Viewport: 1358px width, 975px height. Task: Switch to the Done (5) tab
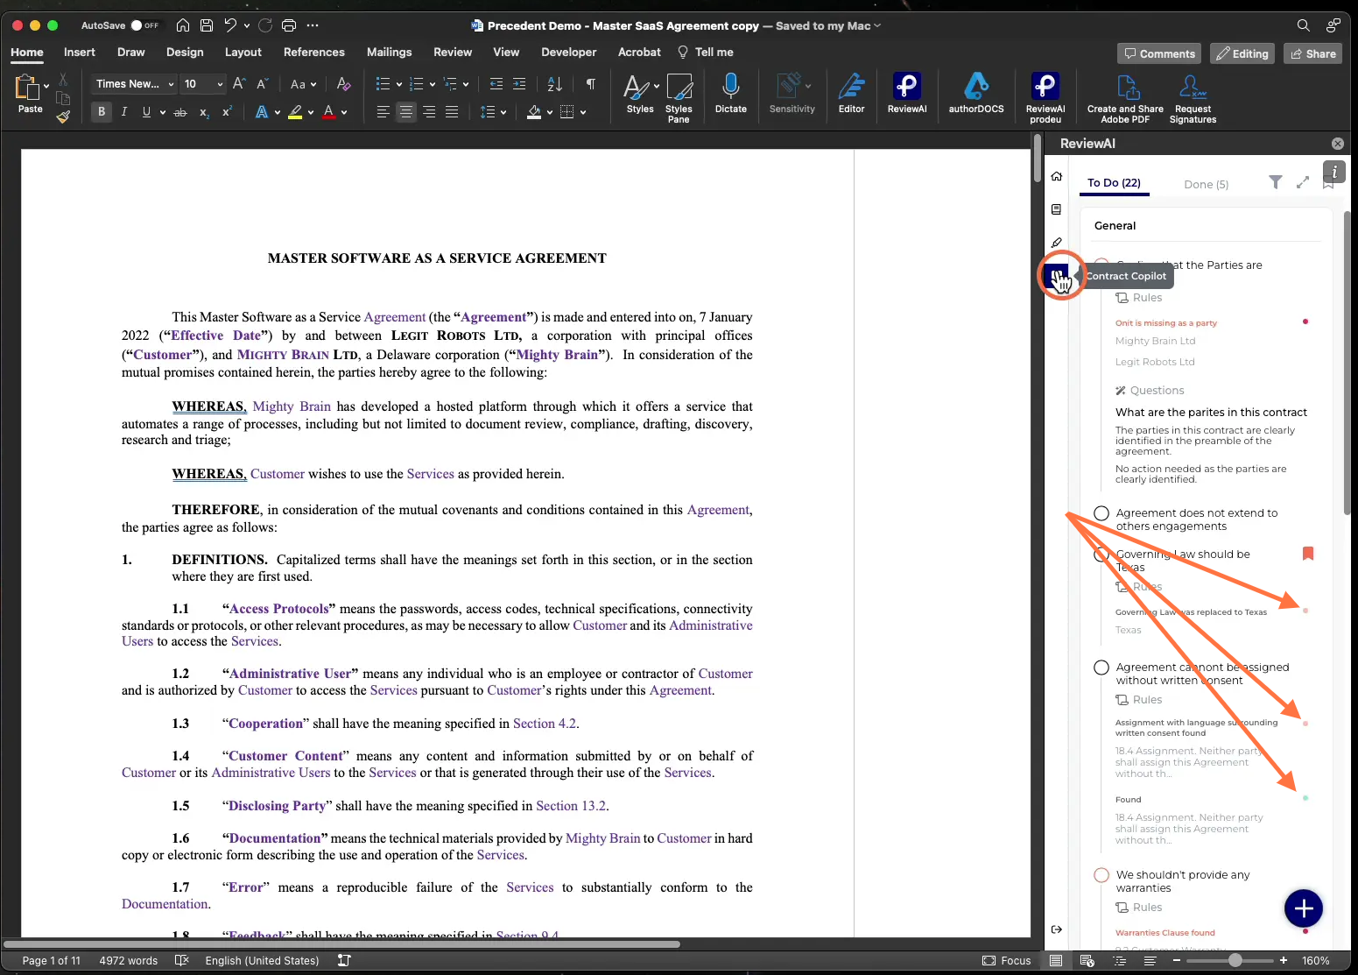[1206, 184]
